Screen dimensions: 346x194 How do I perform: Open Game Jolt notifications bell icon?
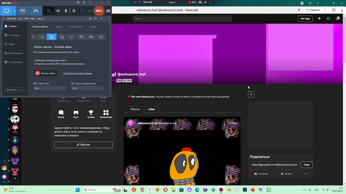tap(319, 18)
